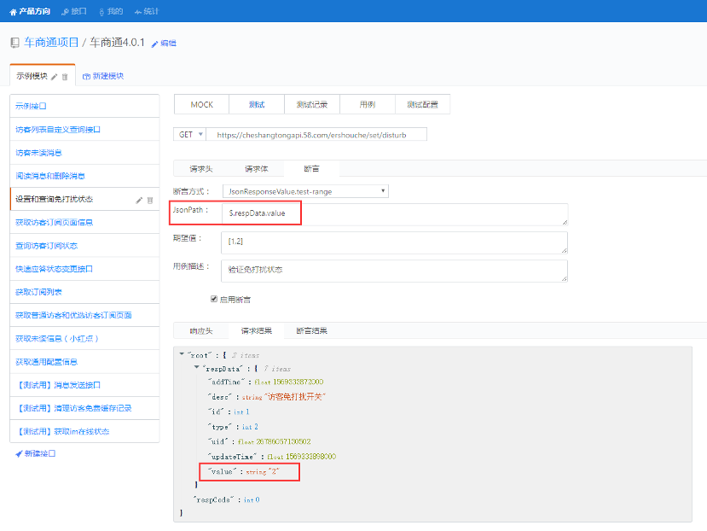Open 获取访客订阅页面信息 interface

coord(84,222)
